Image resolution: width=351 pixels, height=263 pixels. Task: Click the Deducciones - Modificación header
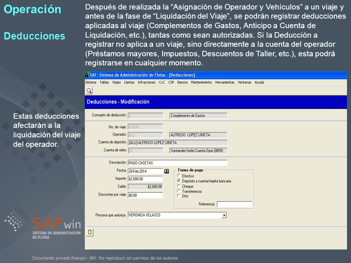pyautogui.click(x=118, y=102)
